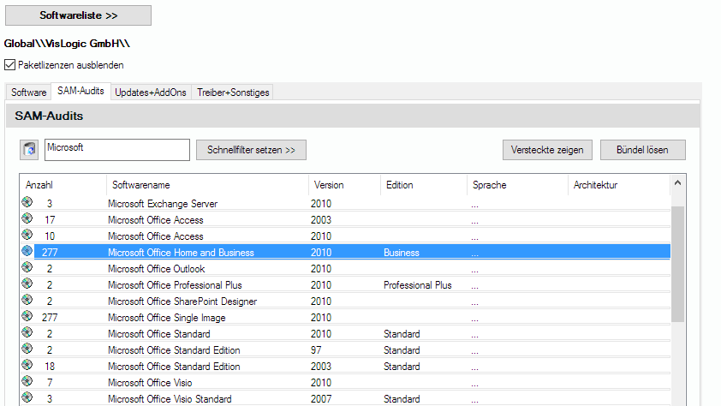Viewport: 721px width, 406px height.
Task: Click Schnellfilter setzen >> button
Action: [x=251, y=150]
